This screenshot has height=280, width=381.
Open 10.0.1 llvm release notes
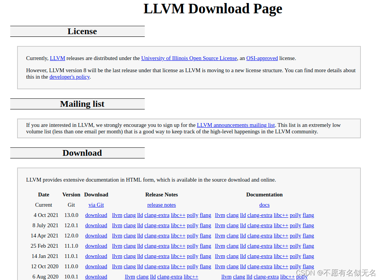pyautogui.click(x=130, y=277)
